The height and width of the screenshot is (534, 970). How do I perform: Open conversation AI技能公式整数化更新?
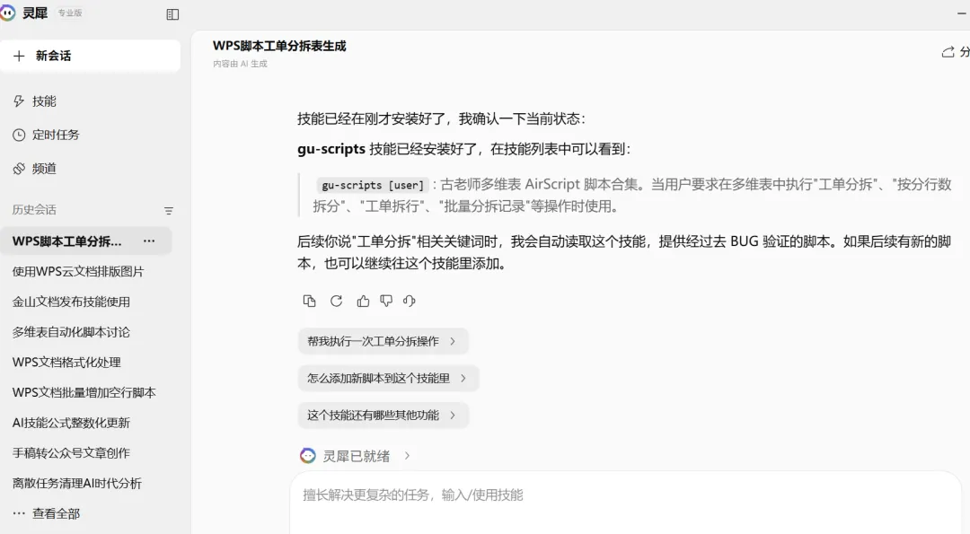[x=71, y=423]
